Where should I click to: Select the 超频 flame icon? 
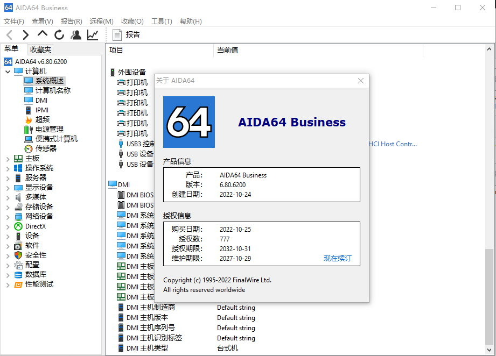29,120
